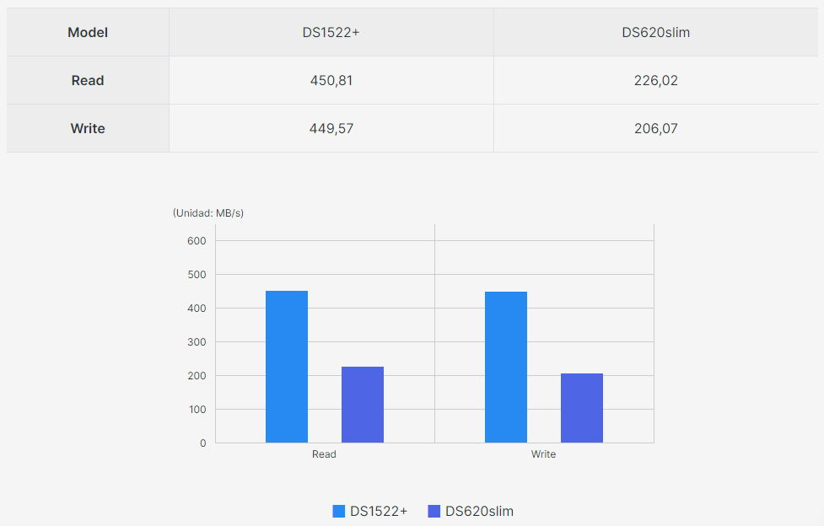Select the DS1522+ column header
Screen dimensions: 824x526
coord(331,33)
